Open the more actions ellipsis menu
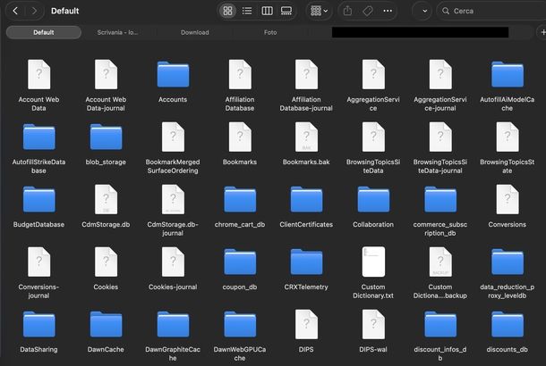Viewport: 546px width, 366px height. click(x=388, y=11)
